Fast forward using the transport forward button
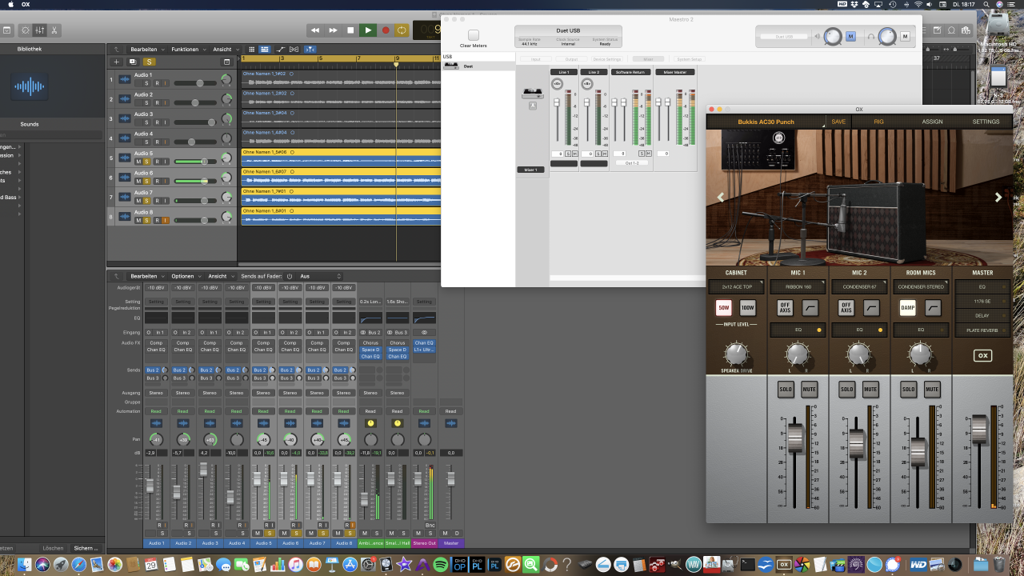Screen dimensions: 1024x576 point(333,30)
